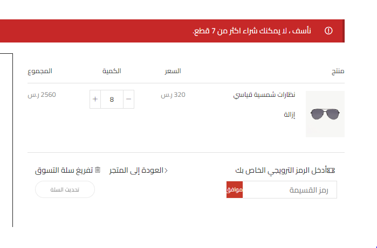Click the السعر column header

(x=173, y=71)
